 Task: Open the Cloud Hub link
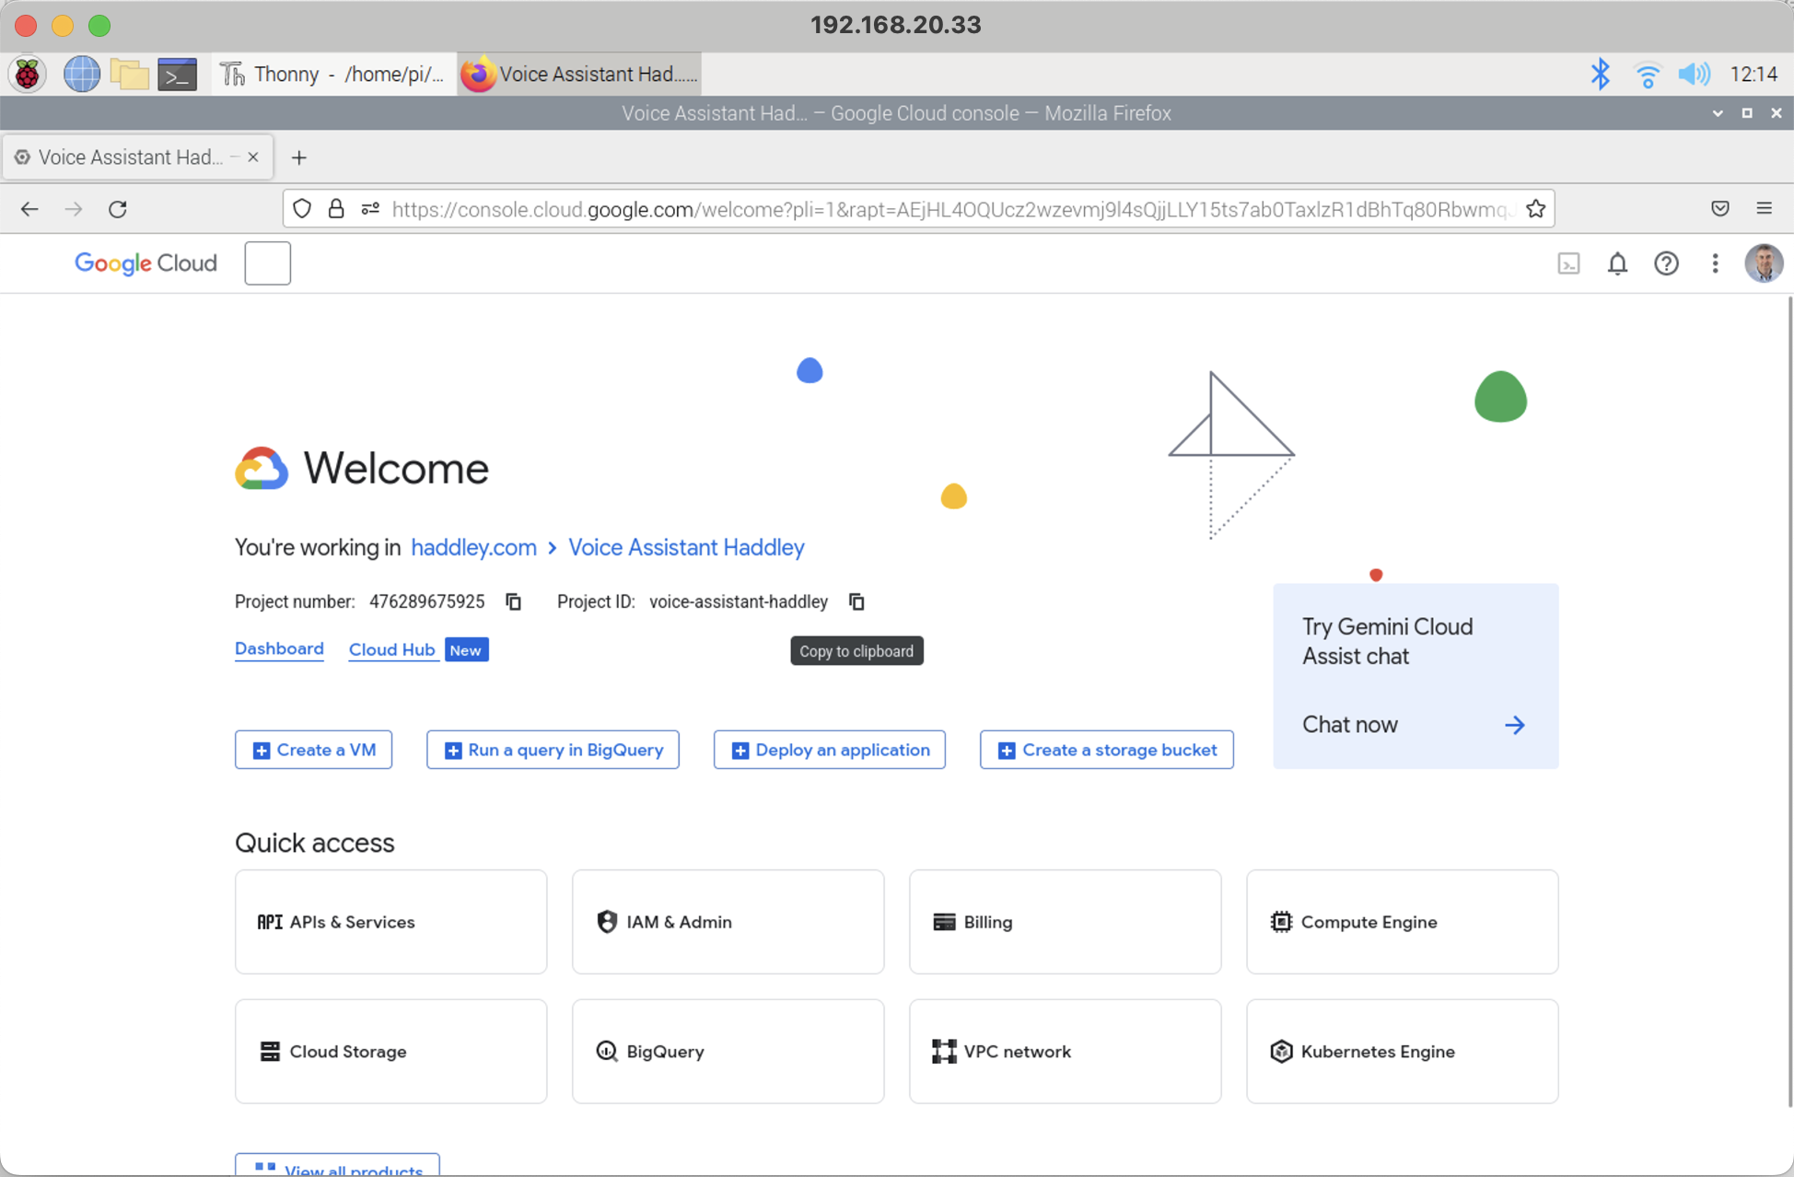pos(391,649)
